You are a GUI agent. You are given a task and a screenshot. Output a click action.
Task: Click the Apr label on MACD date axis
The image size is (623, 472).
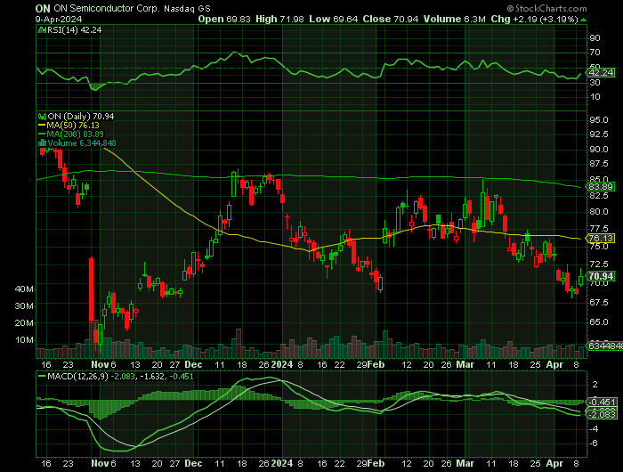pos(554,464)
